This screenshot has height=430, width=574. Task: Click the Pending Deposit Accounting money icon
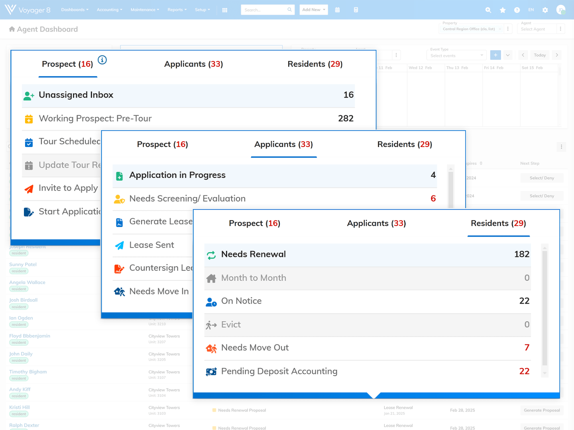[x=211, y=371]
